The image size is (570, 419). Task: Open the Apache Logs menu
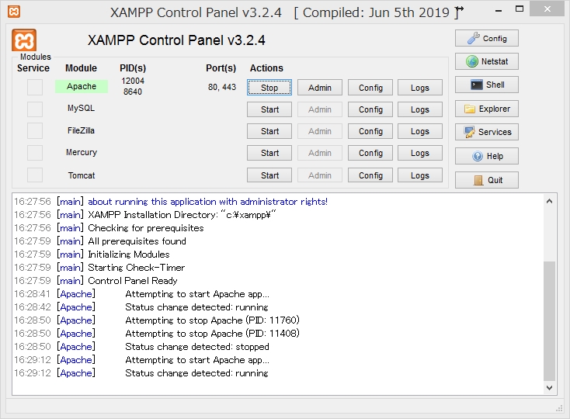point(420,88)
